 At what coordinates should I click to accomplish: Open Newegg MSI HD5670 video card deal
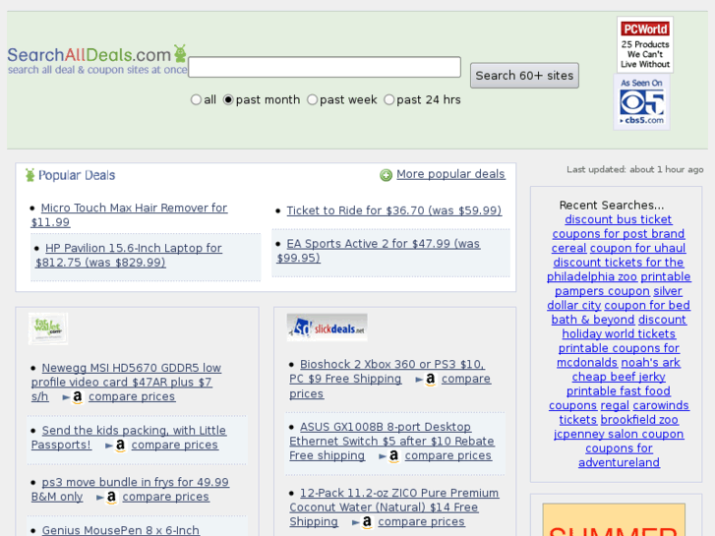[126, 382]
